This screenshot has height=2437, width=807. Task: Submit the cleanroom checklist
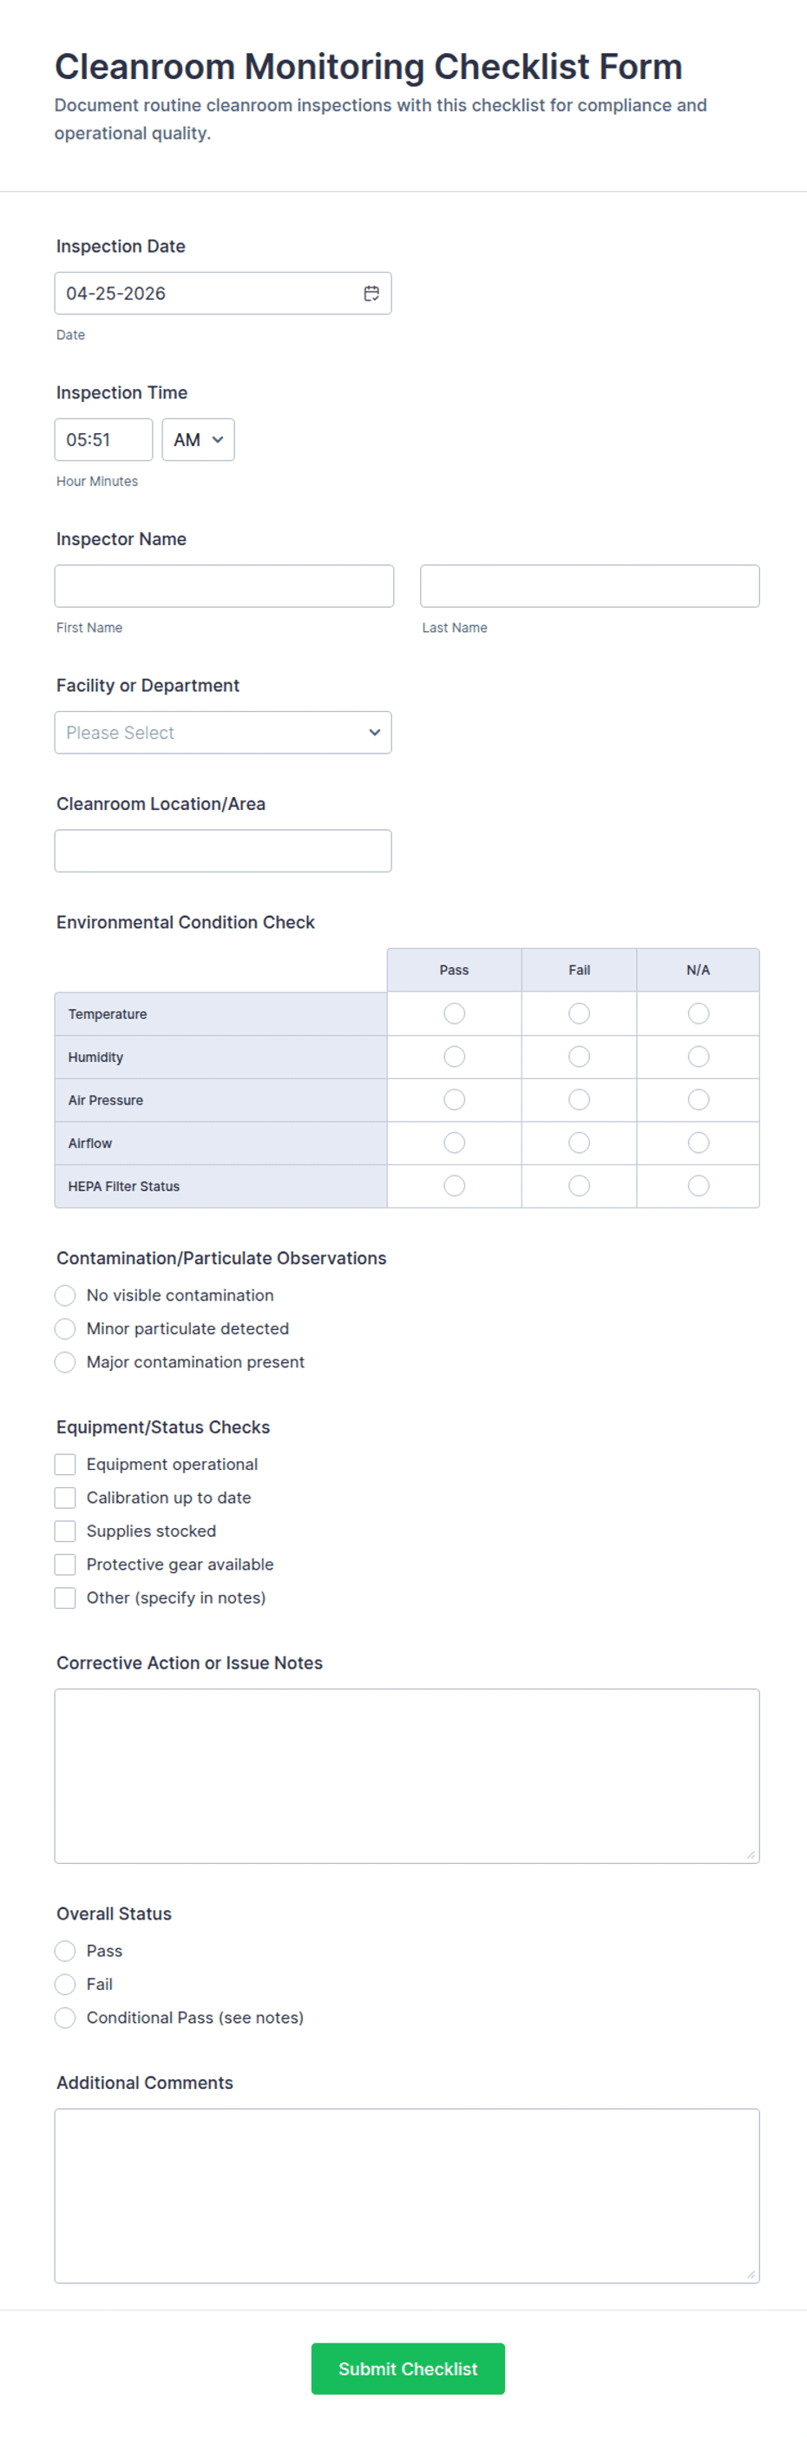407,2369
